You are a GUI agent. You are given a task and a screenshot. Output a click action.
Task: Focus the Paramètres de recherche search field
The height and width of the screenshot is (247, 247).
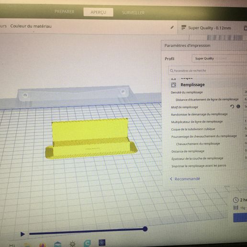207,70
